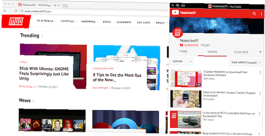Image resolution: width=265 pixels, height=136 pixels.
Task: Click the subscribe icon beside SUBSCRIBE
Action: 182,45
